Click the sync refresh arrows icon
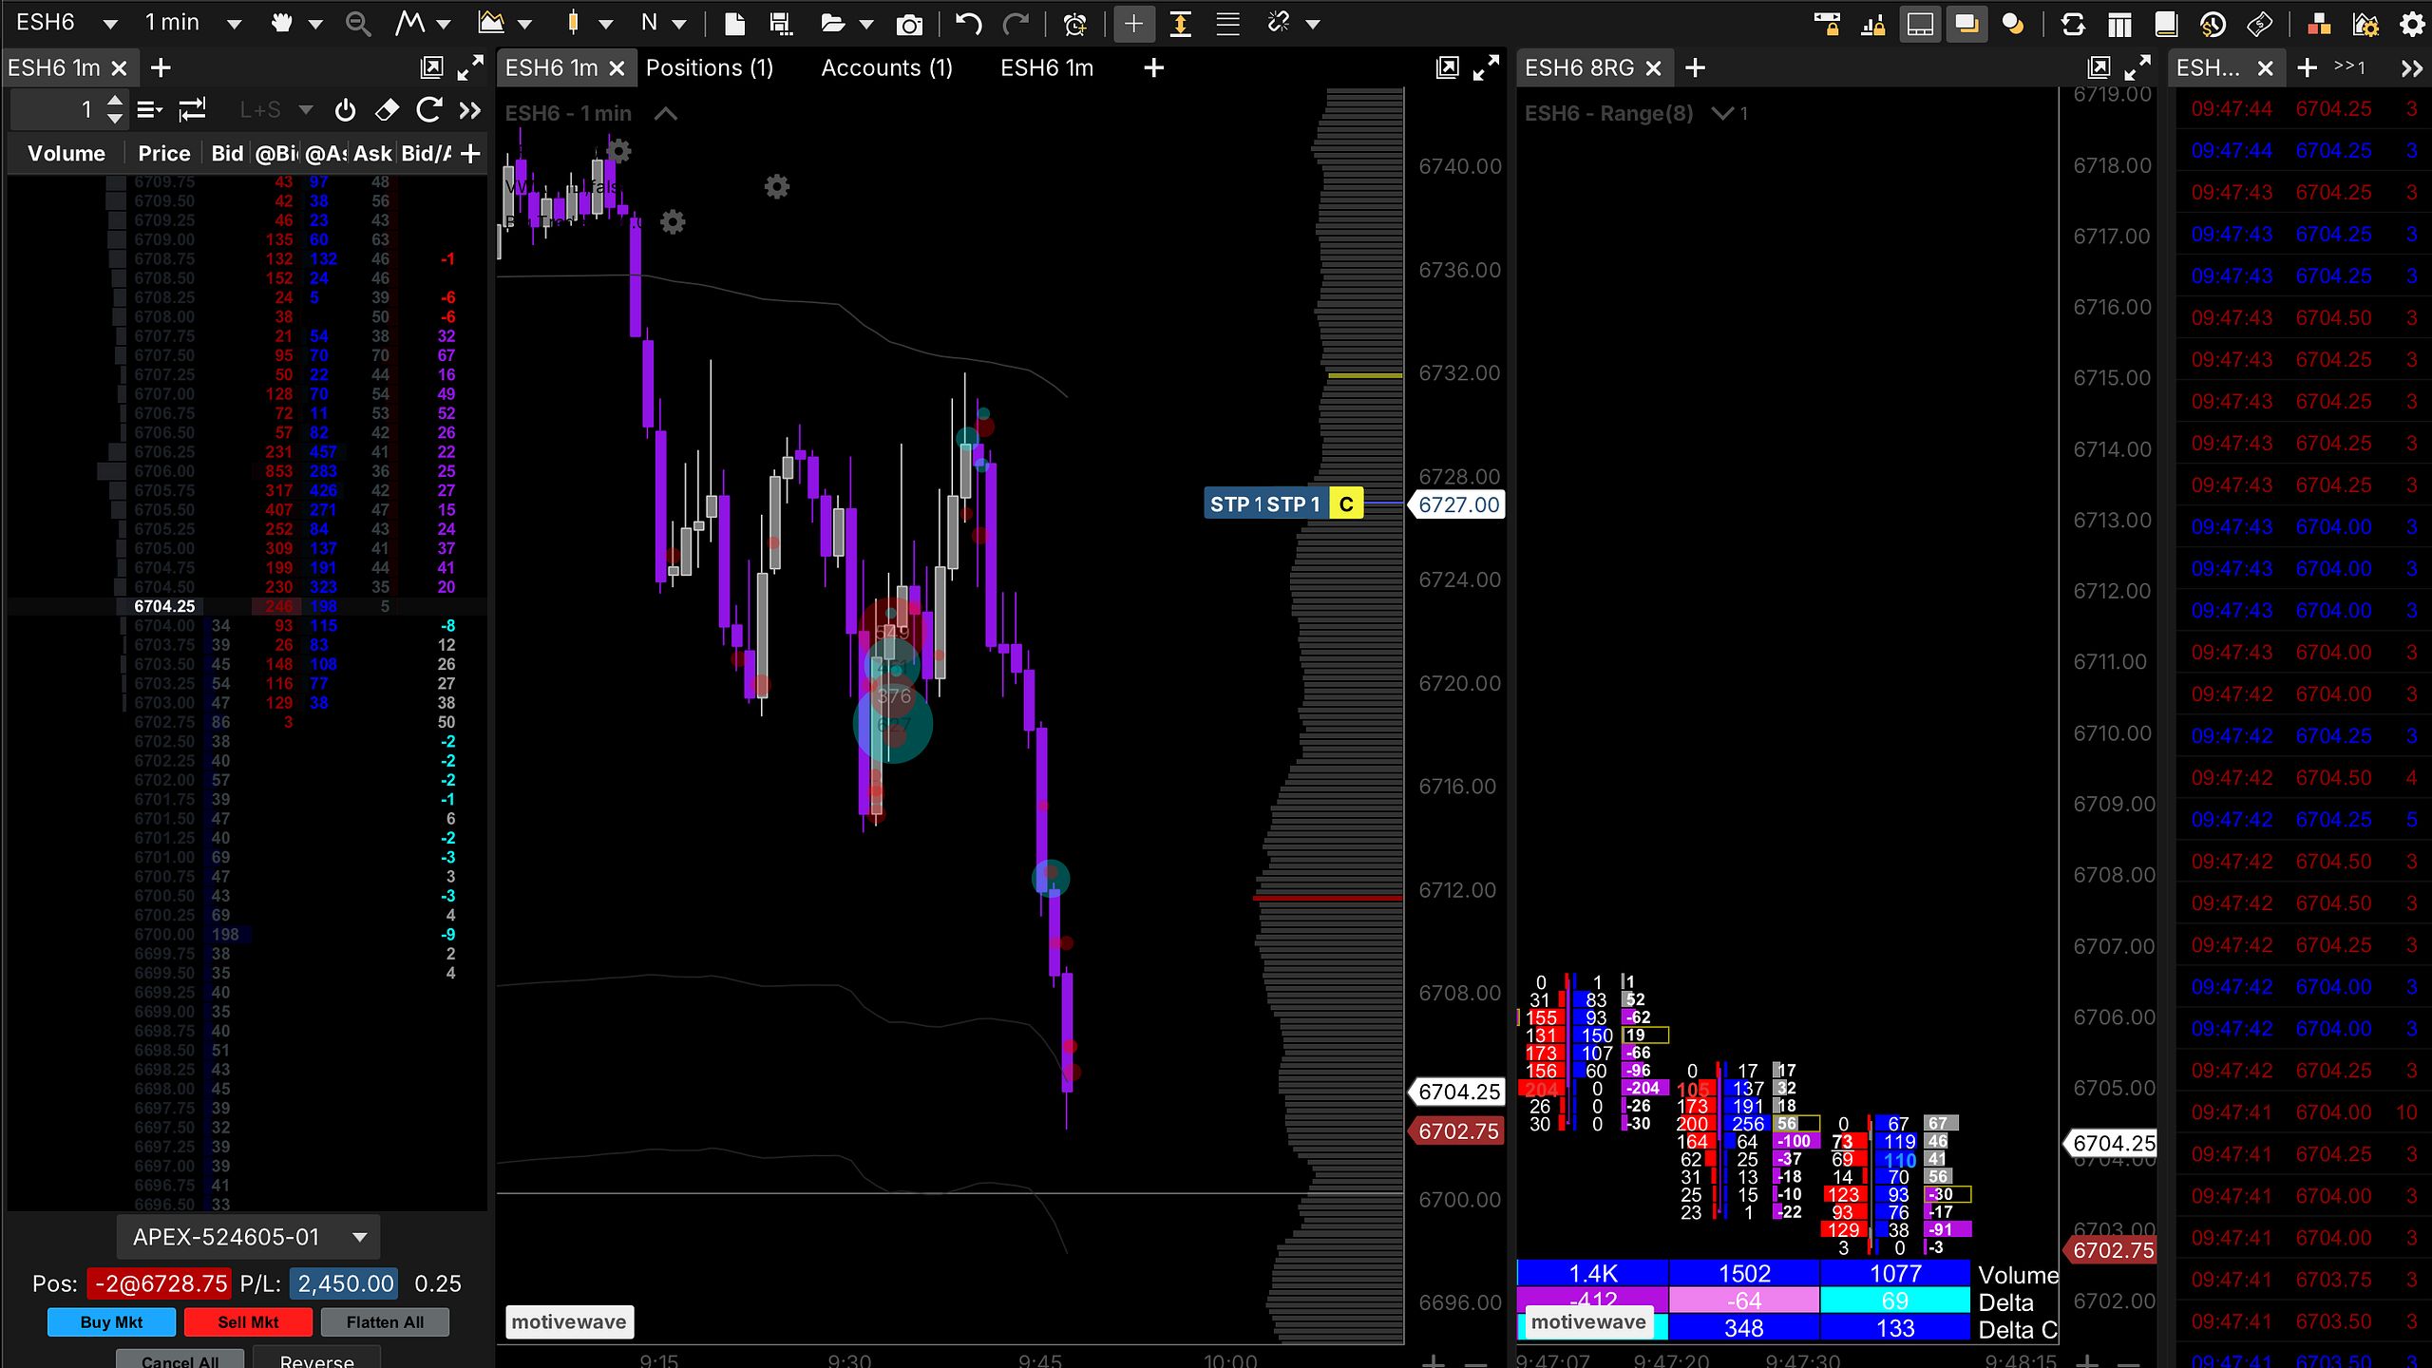Viewport: 2432px width, 1368px height. pyautogui.click(x=2073, y=24)
